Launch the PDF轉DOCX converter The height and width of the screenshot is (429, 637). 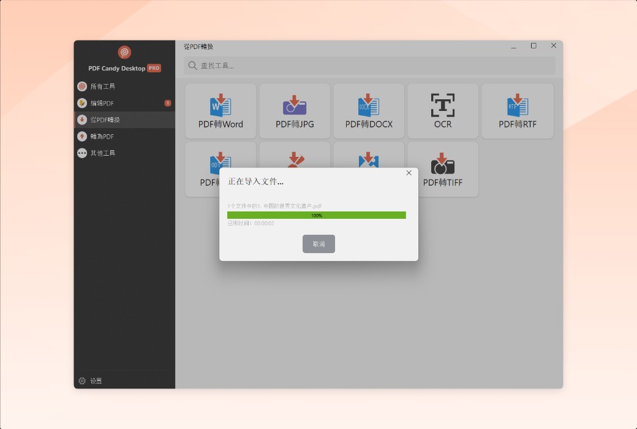click(369, 111)
